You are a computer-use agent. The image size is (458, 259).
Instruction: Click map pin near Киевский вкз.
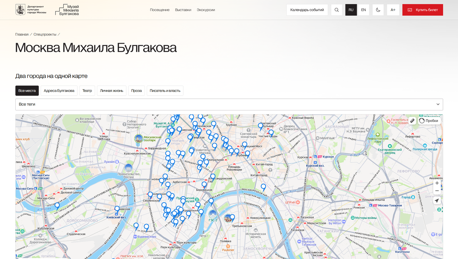(117, 209)
